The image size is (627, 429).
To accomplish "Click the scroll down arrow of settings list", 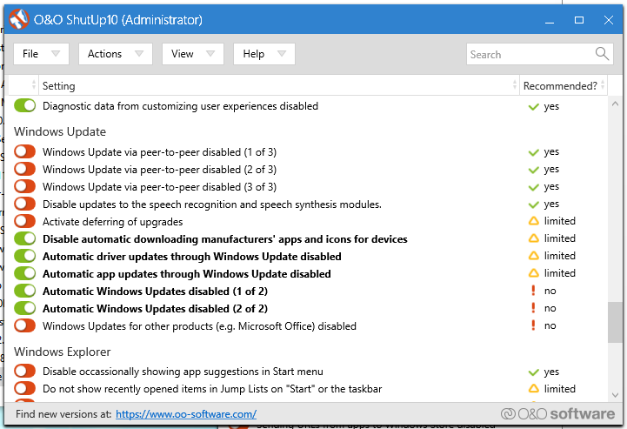I will point(615,394).
